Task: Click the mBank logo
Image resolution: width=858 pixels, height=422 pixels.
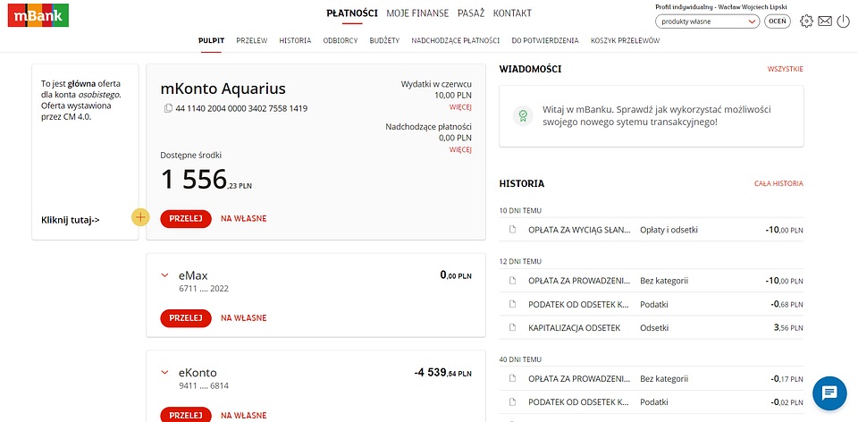Action: (38, 15)
